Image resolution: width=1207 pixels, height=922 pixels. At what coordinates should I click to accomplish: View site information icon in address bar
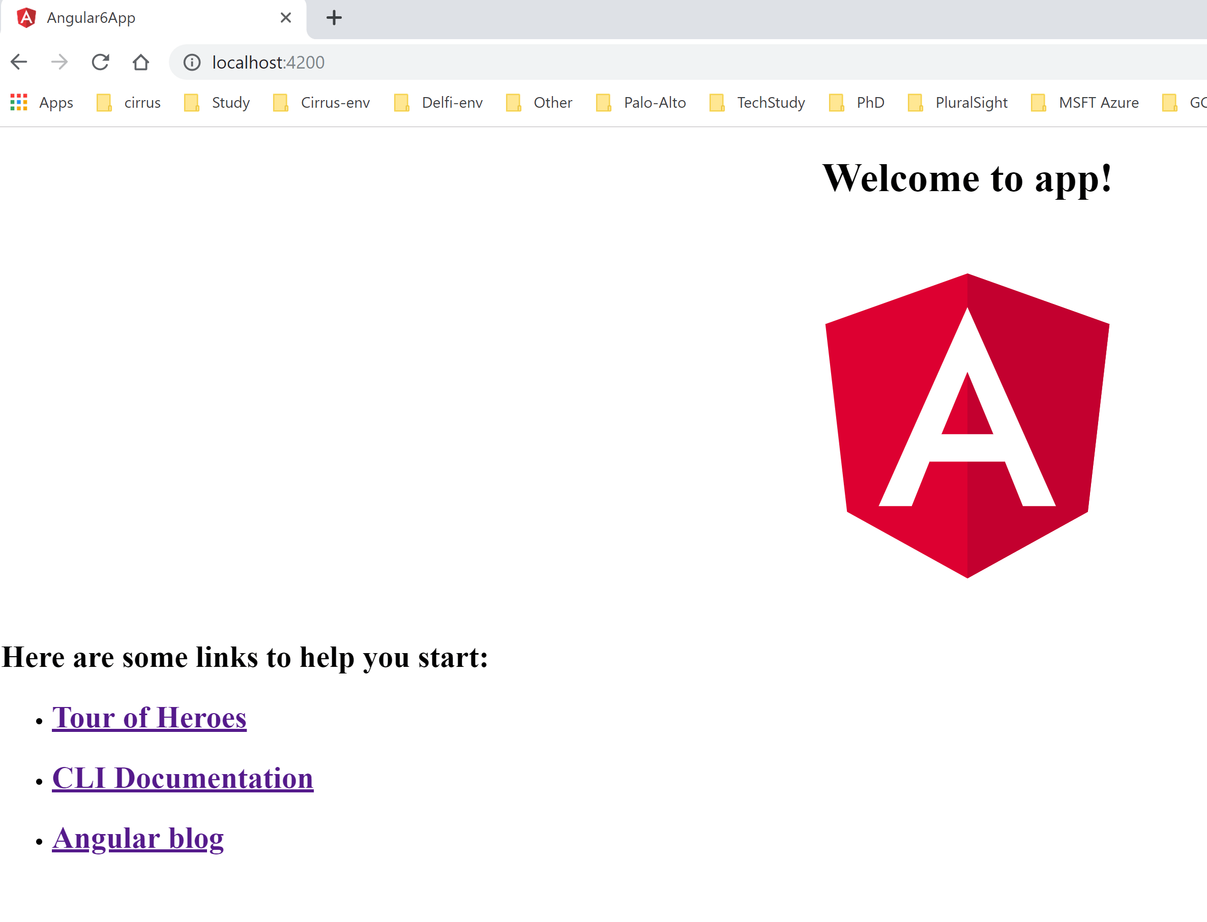pos(192,62)
